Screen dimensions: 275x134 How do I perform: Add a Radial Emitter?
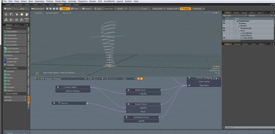pyautogui.click(x=15, y=35)
